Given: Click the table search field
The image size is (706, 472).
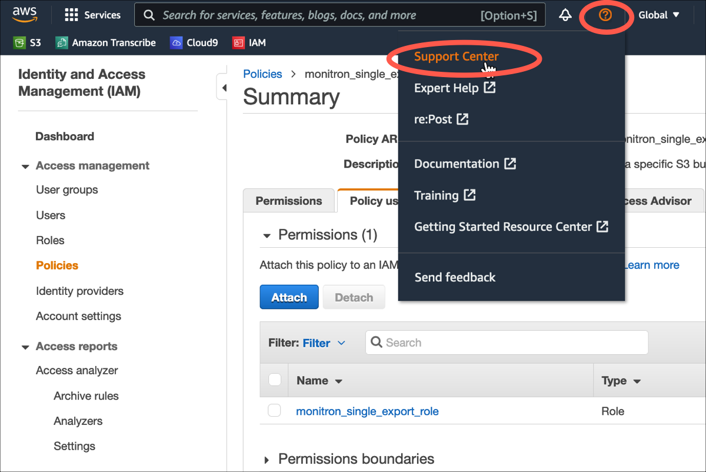Looking at the screenshot, I should 506,343.
